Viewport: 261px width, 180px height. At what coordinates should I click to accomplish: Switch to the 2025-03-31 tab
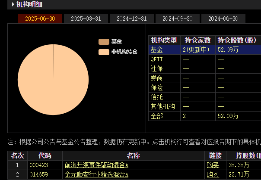click(x=86, y=19)
